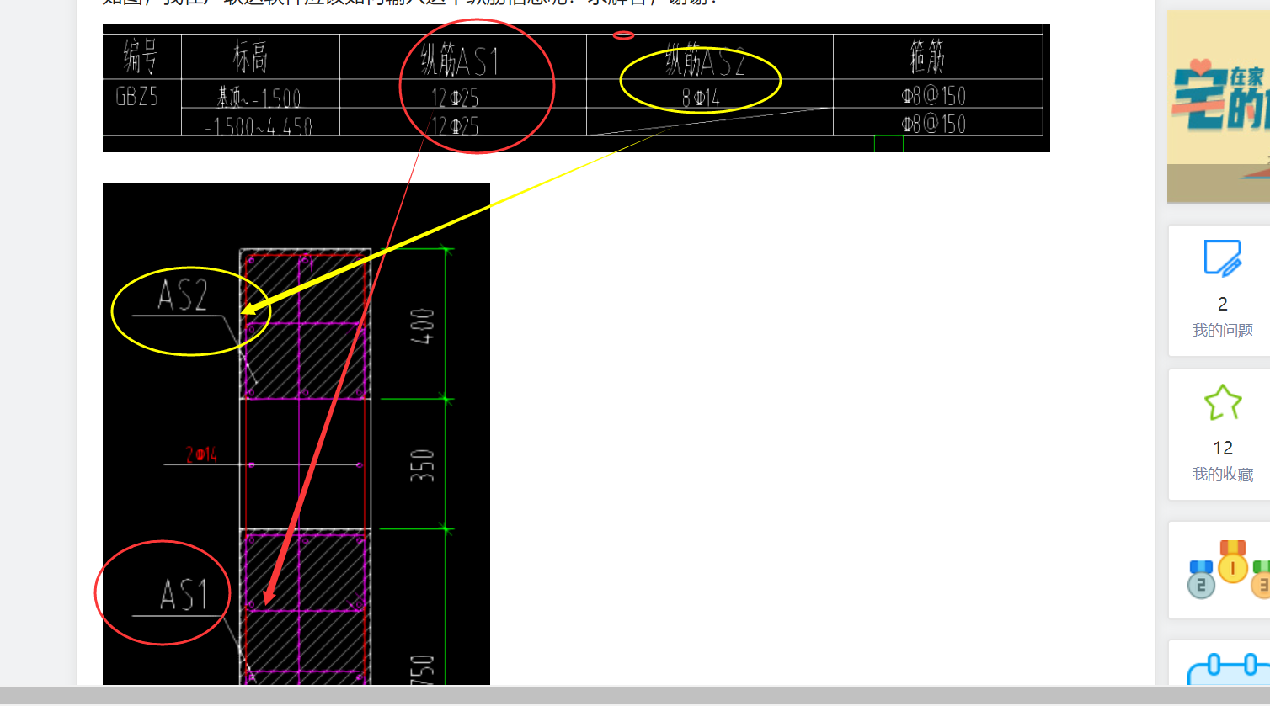
Task: Click the horizontal scrollbar at the page bottom
Action: click(635, 696)
